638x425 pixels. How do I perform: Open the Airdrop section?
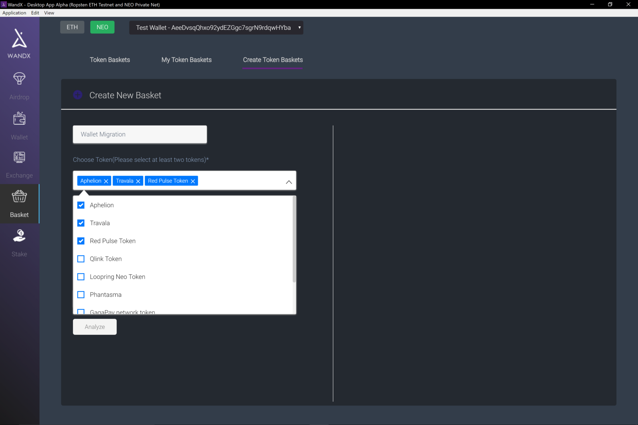pyautogui.click(x=19, y=86)
